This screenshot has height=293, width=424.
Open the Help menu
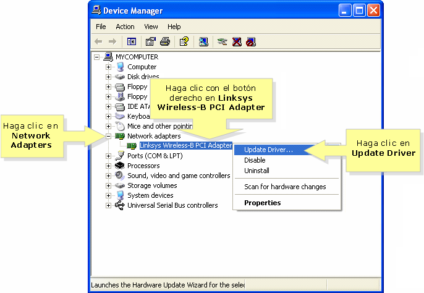pos(174,27)
